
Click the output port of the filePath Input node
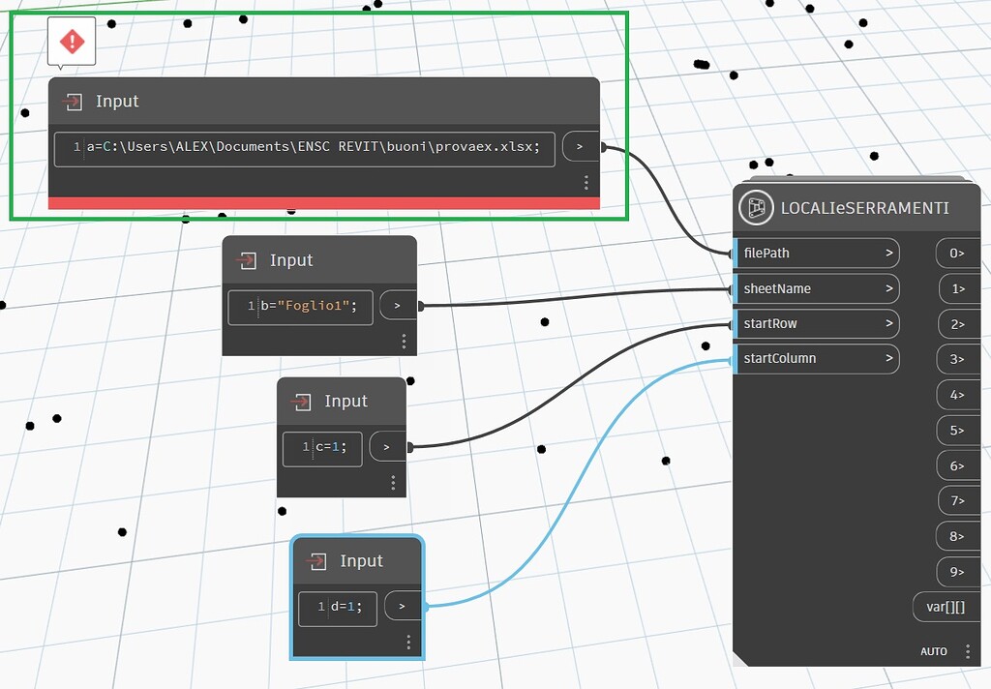click(x=580, y=146)
